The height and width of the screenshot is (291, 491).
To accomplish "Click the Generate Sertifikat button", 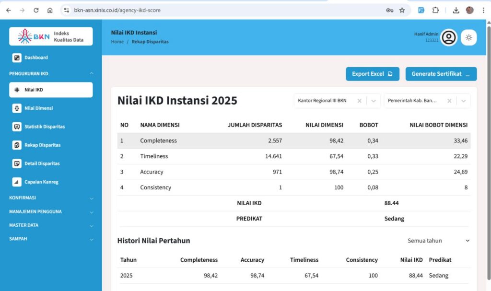I will pos(441,74).
